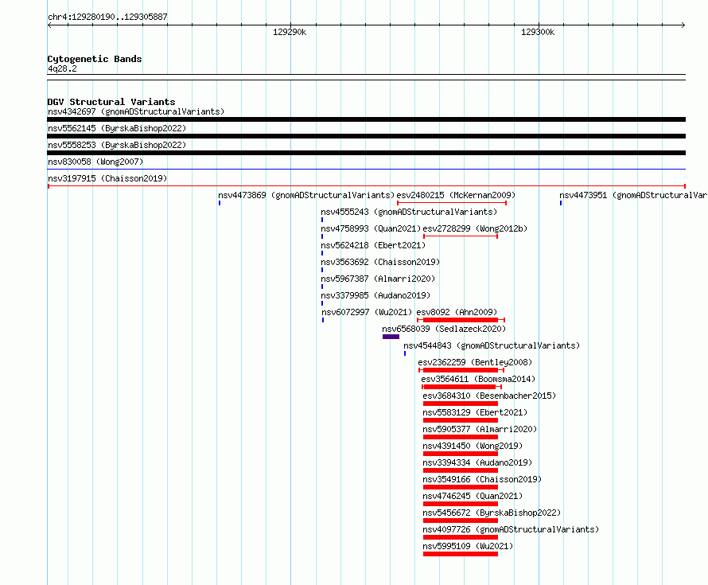The image size is (708, 585).
Task: Open esv8092 Ahn2009 variant label
Action: click(x=457, y=312)
